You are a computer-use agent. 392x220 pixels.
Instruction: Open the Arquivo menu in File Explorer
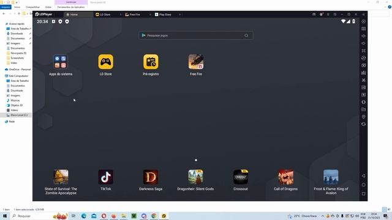point(6,7)
